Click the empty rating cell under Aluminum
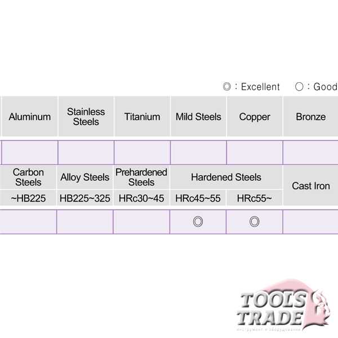338x338 pixels. [30, 153]
